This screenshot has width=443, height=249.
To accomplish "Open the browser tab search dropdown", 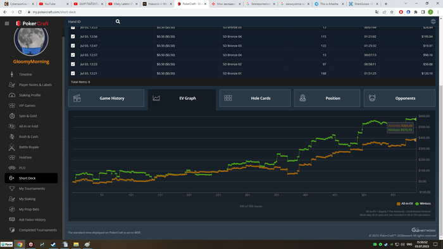I will (406, 4).
